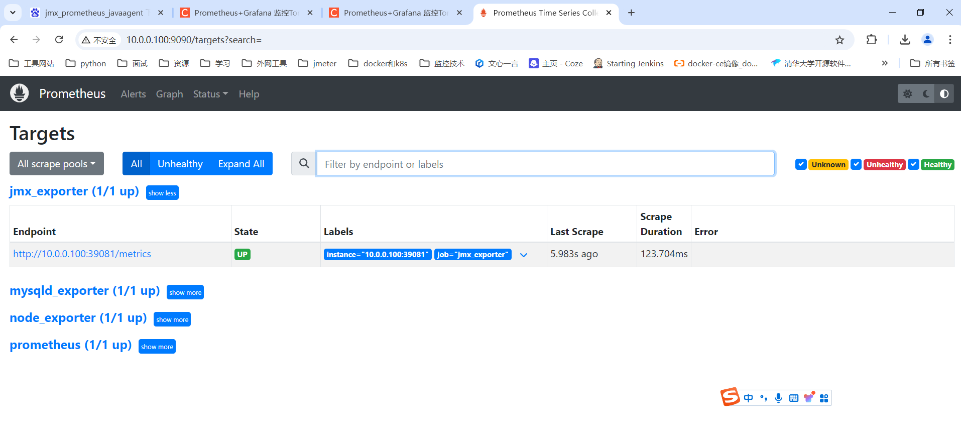Open the tab search dropdown arrow
The height and width of the screenshot is (435, 961).
pyautogui.click(x=13, y=13)
